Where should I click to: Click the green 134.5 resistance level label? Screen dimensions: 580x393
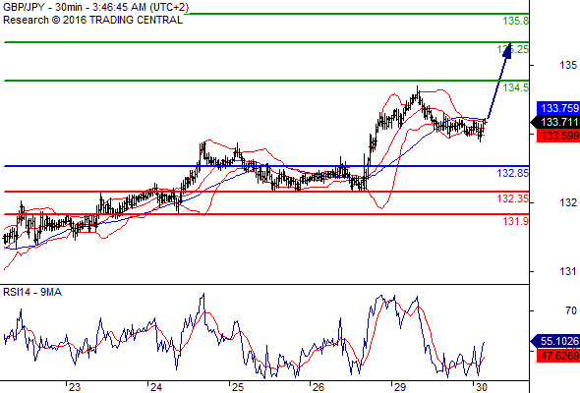(516, 87)
